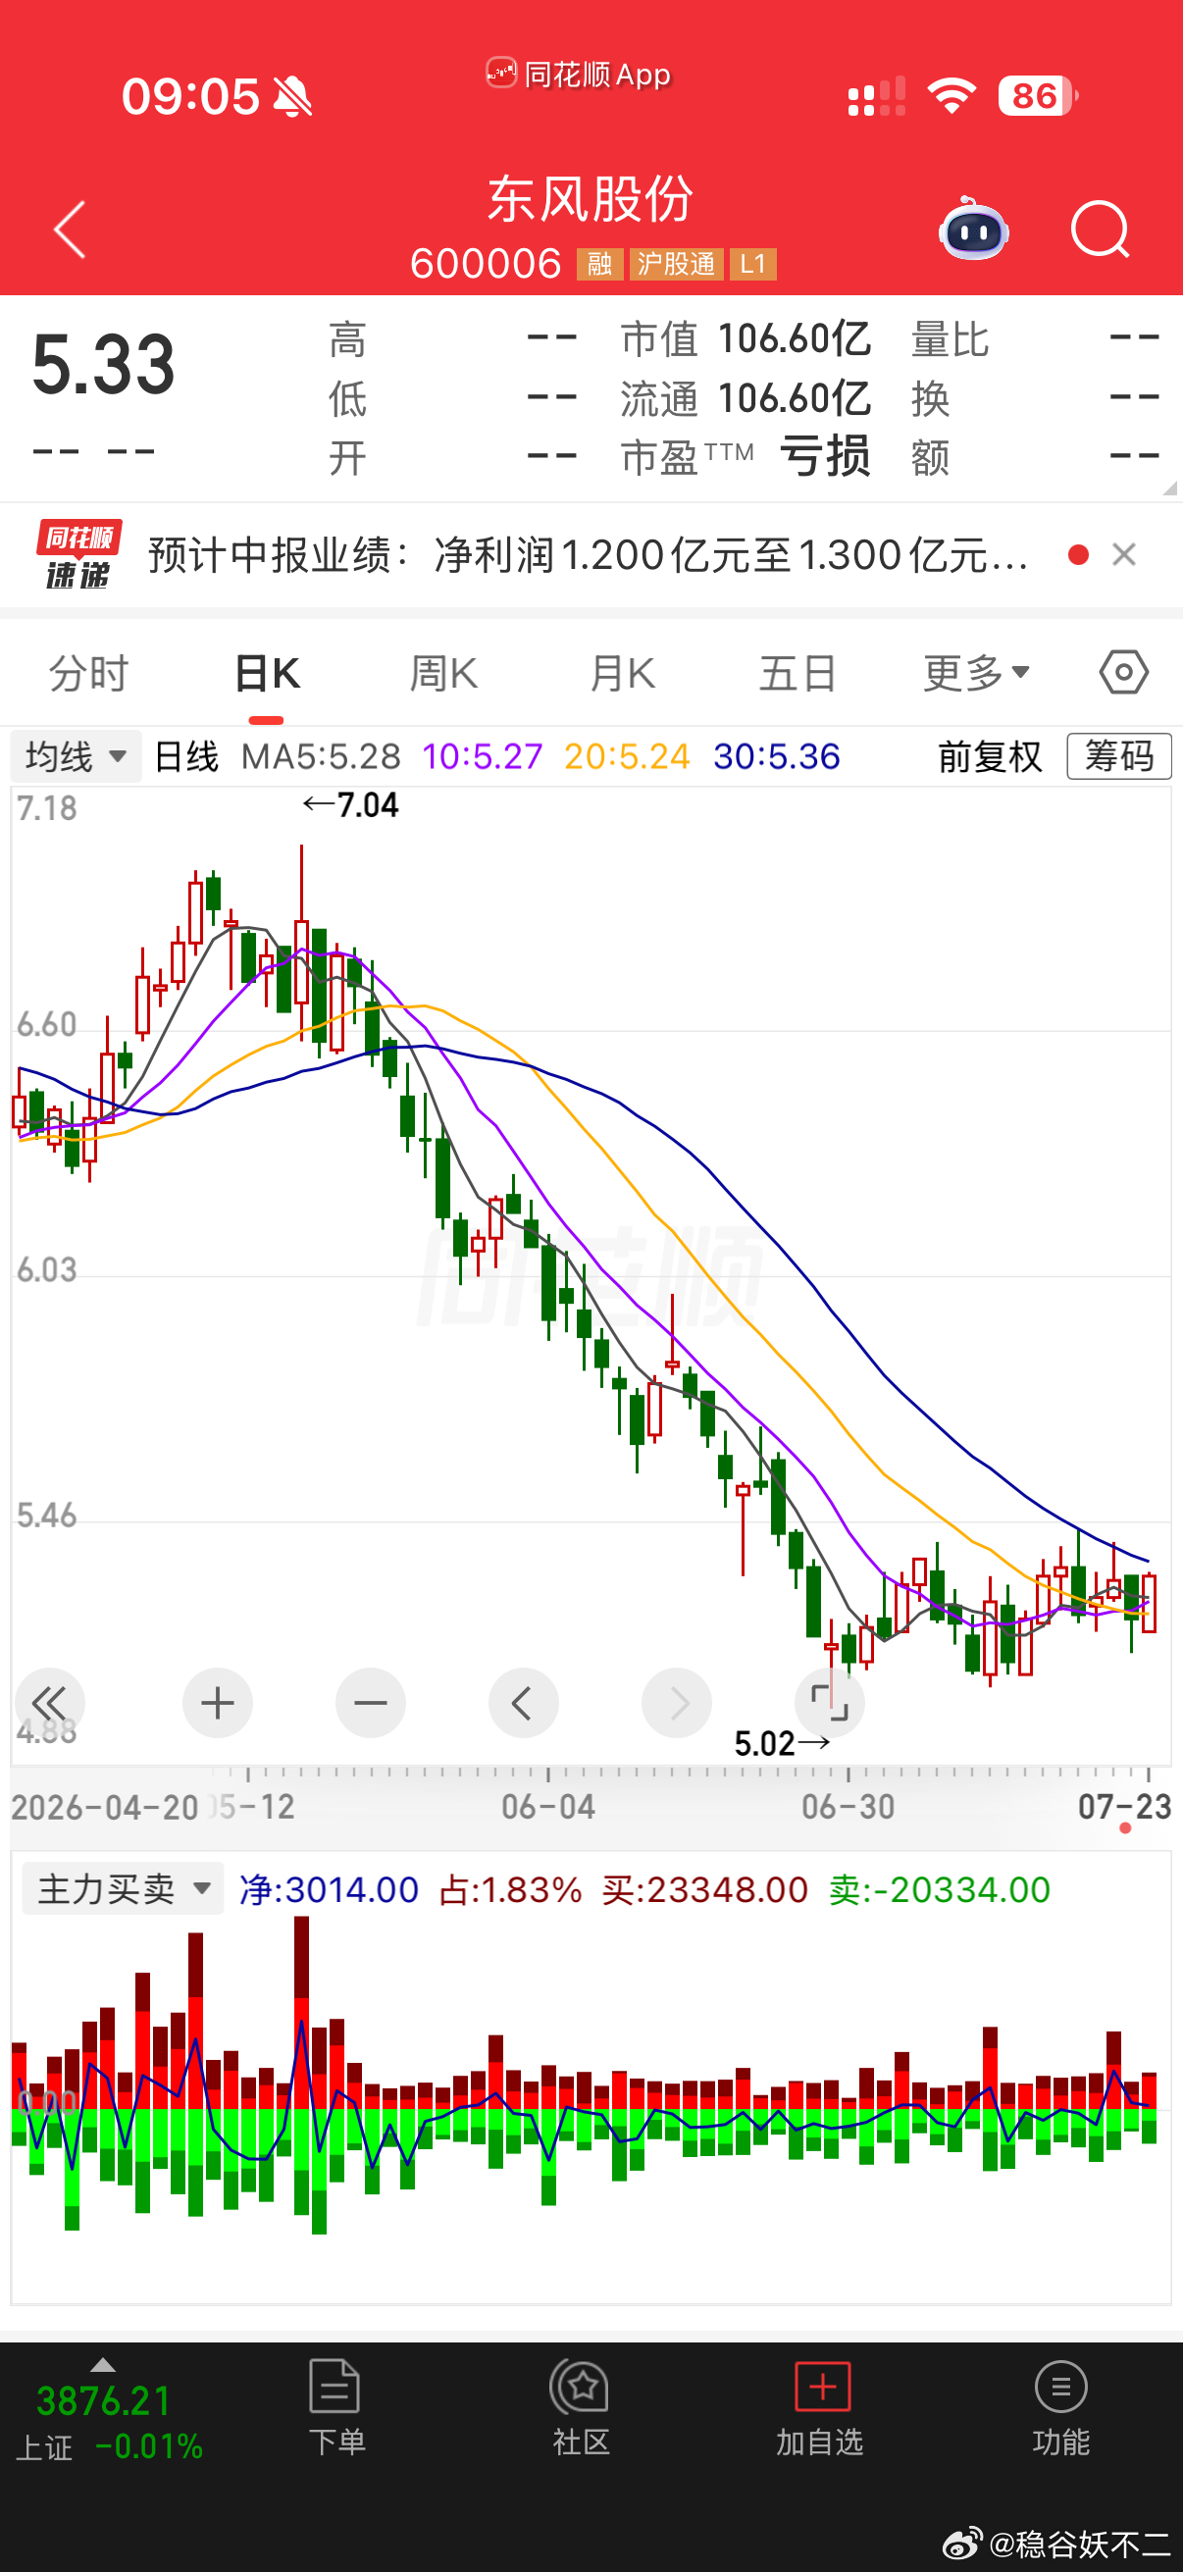Open the 上证 3876.21 index quote

coord(109,2421)
